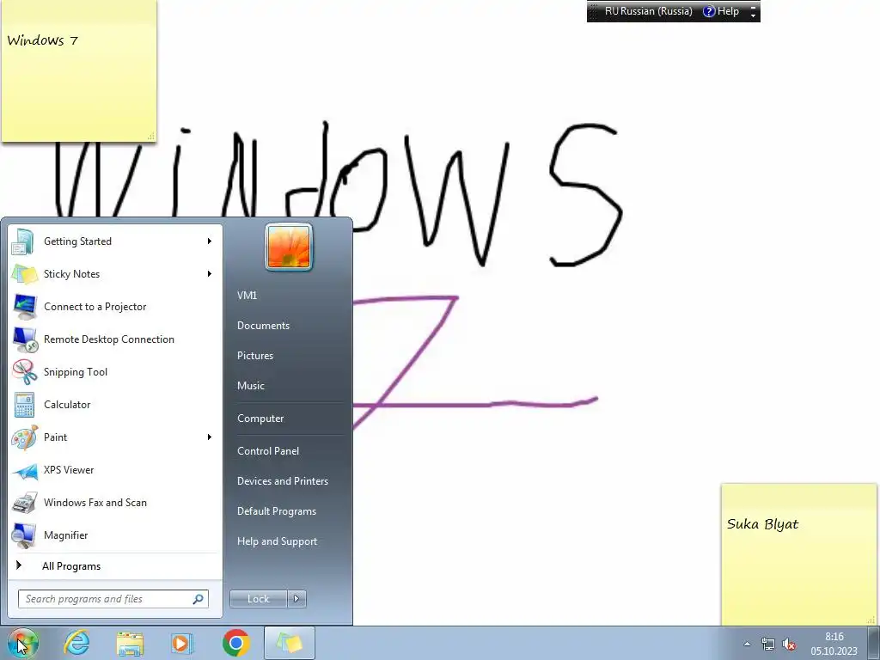The image size is (880, 660).
Task: Click the search magnifying glass icon
Action: click(199, 599)
